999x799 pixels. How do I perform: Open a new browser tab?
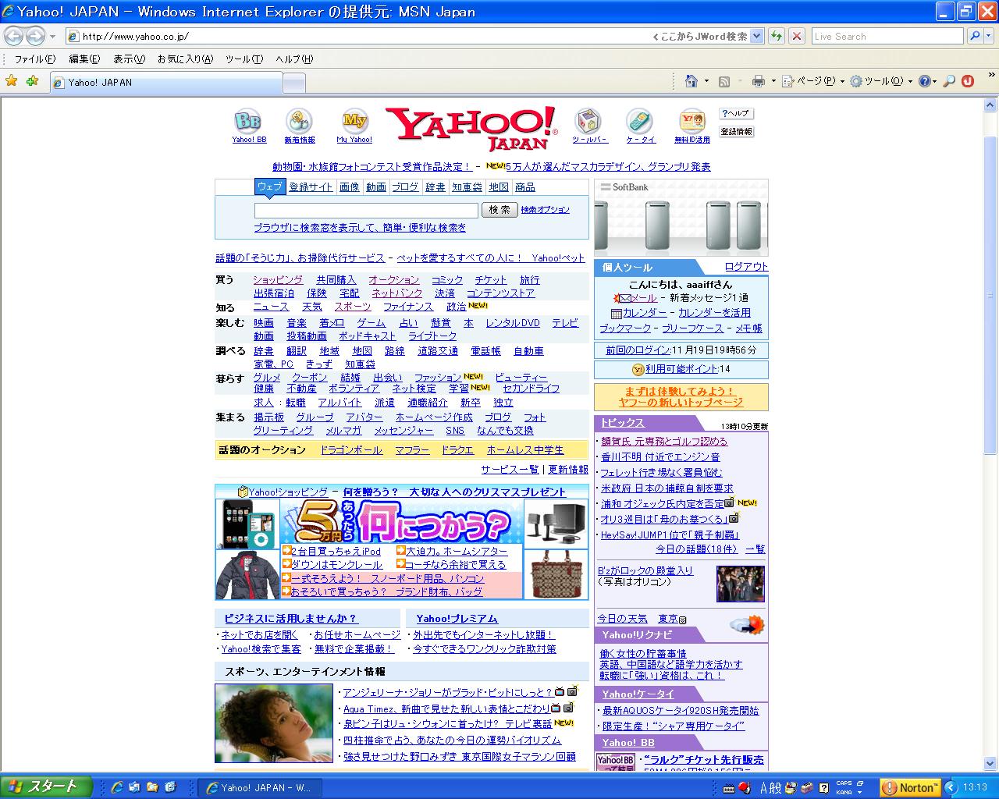click(293, 83)
